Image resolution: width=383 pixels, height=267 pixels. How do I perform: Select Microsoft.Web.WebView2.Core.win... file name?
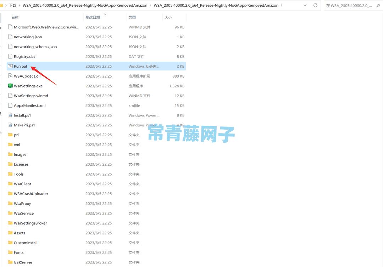46,27
